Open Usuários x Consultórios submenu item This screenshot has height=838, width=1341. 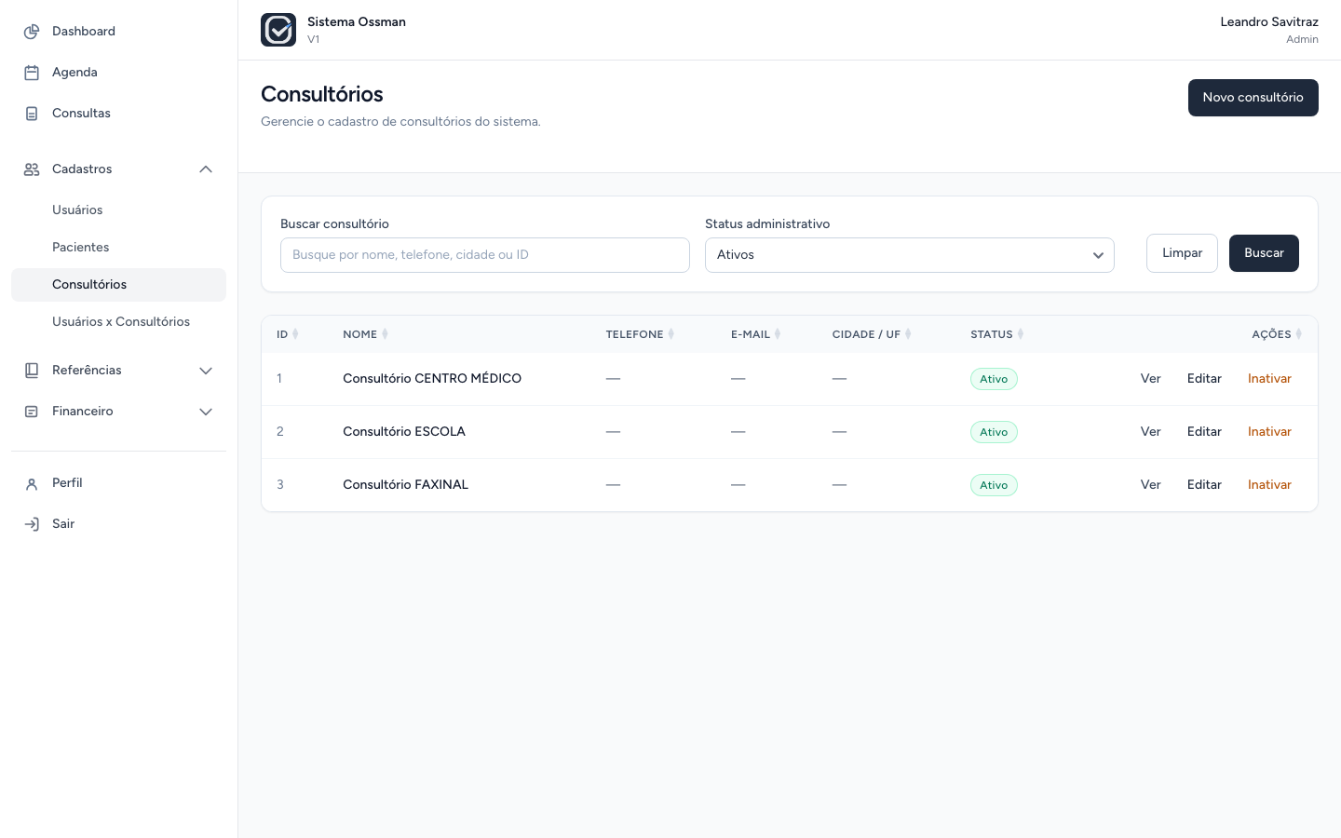pos(119,322)
